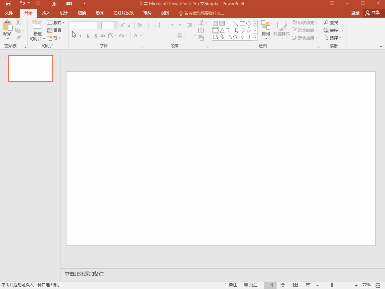Open the 选择 select dropdown
The height and width of the screenshot is (289, 385).
coord(333,38)
